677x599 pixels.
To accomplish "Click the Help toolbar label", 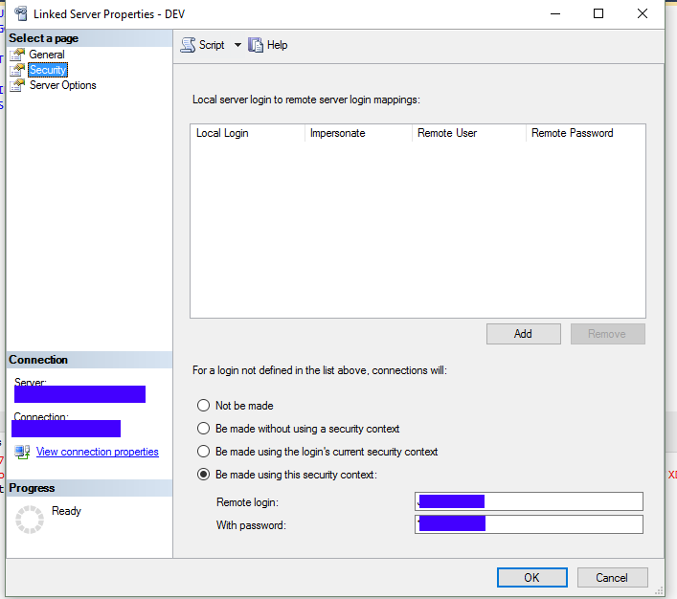I will 277,45.
